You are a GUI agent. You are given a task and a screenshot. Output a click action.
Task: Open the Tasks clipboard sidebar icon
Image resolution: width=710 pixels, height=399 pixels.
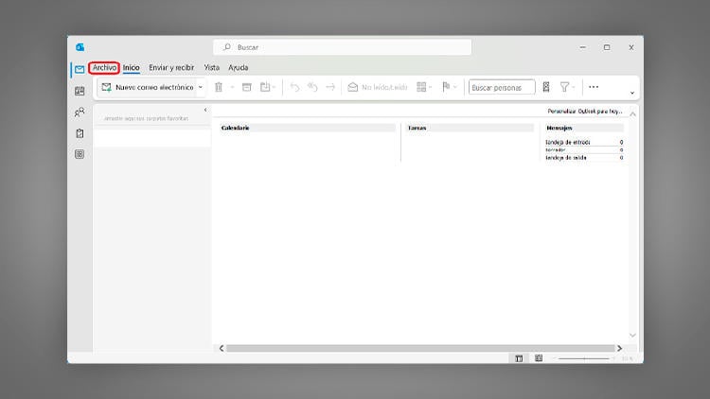click(x=80, y=133)
